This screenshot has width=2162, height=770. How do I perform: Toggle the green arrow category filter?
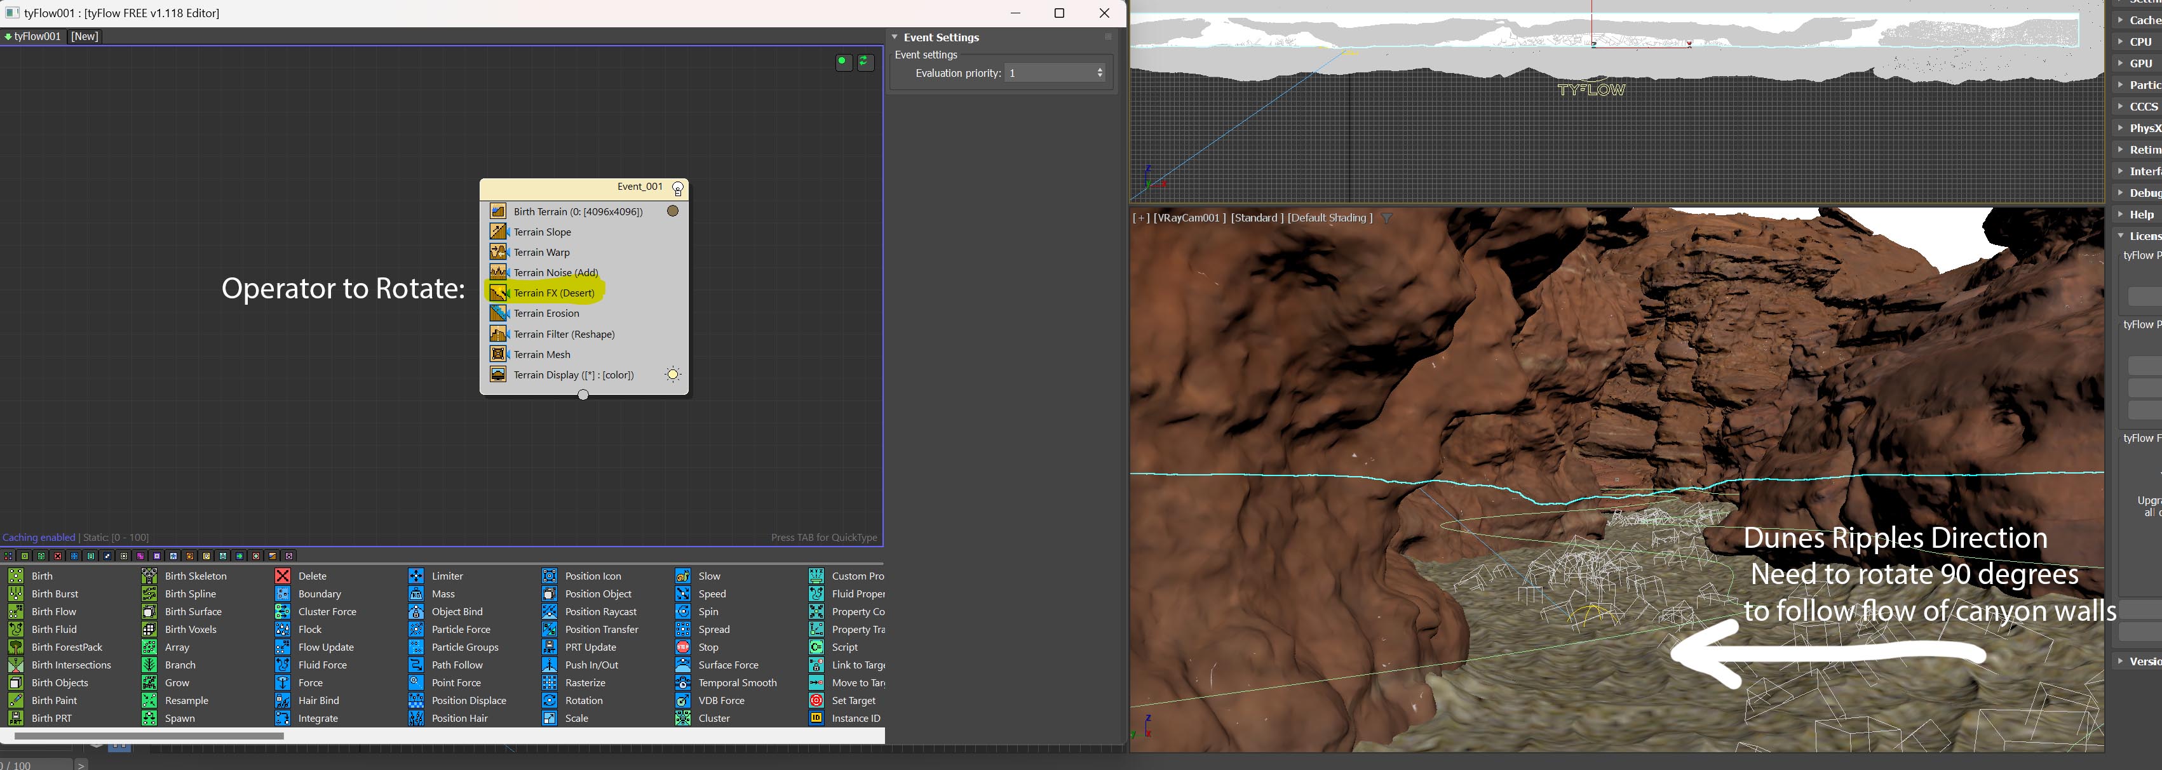point(239,555)
